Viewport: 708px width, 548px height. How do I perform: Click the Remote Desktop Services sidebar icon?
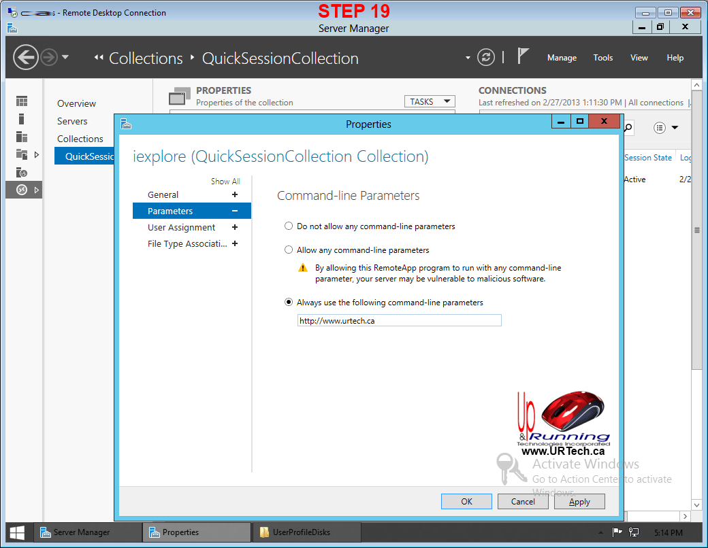22,190
